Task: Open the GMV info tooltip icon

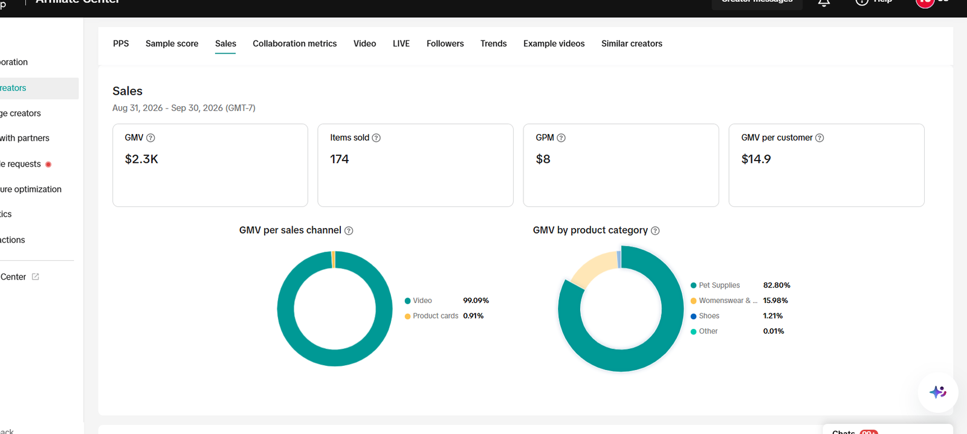Action: (151, 138)
